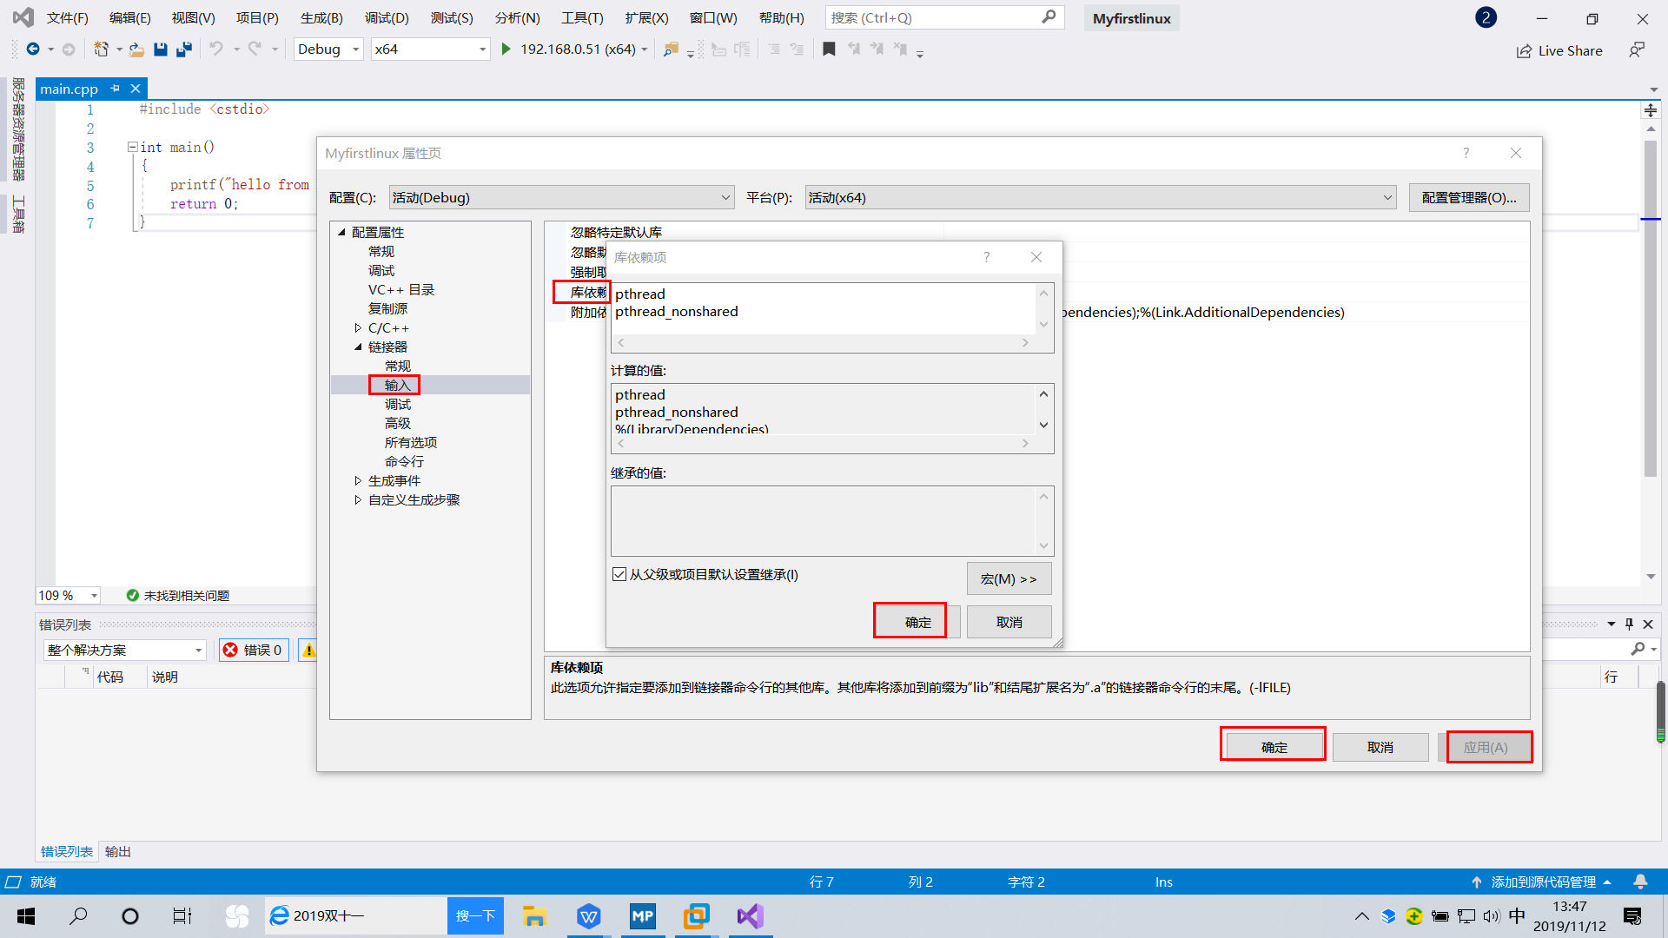Screen dimensions: 1668x938
Task: Click the green Start Debugging arrow
Action: [506, 50]
